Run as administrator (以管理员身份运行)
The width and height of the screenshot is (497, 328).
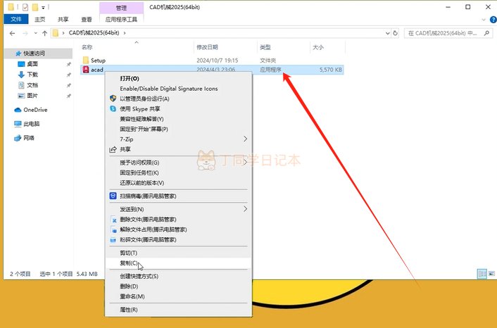tap(178, 99)
